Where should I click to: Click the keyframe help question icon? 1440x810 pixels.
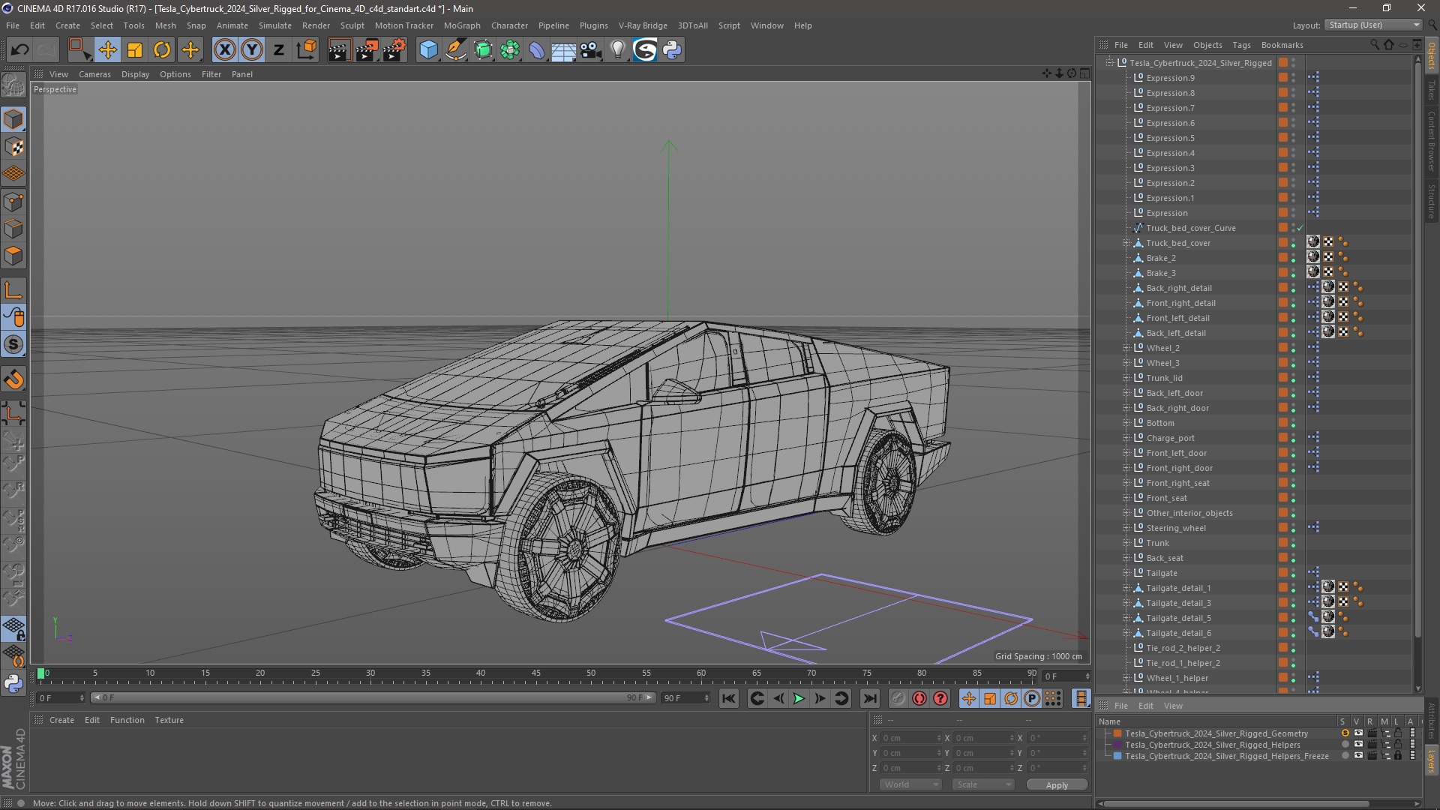tap(940, 698)
